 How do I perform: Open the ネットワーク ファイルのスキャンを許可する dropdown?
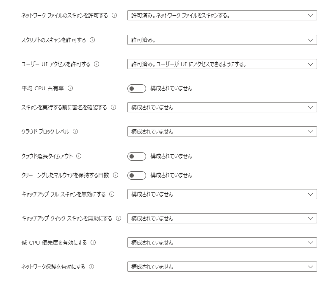[x=222, y=16]
